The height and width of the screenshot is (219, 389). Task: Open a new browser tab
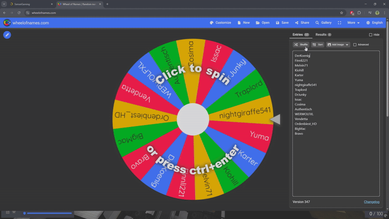[107, 4]
